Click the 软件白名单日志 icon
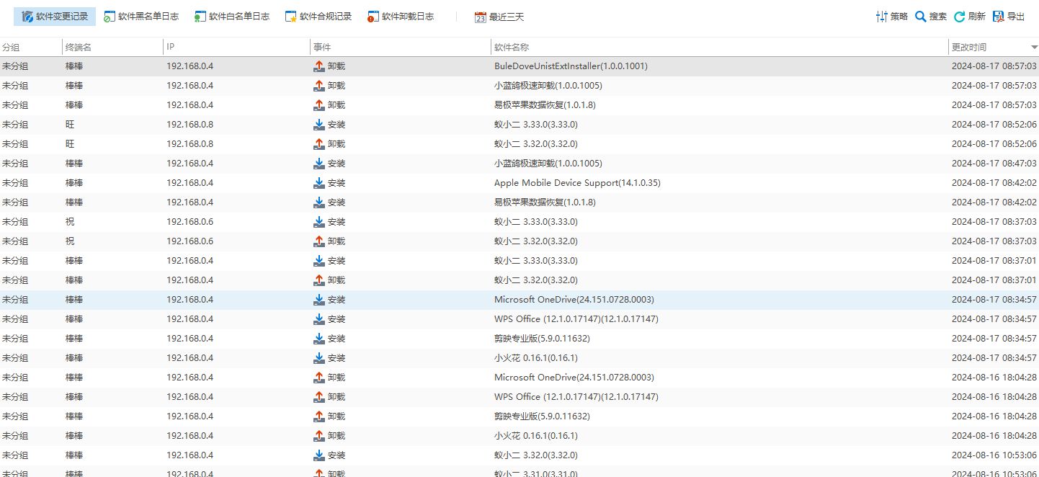 (200, 17)
